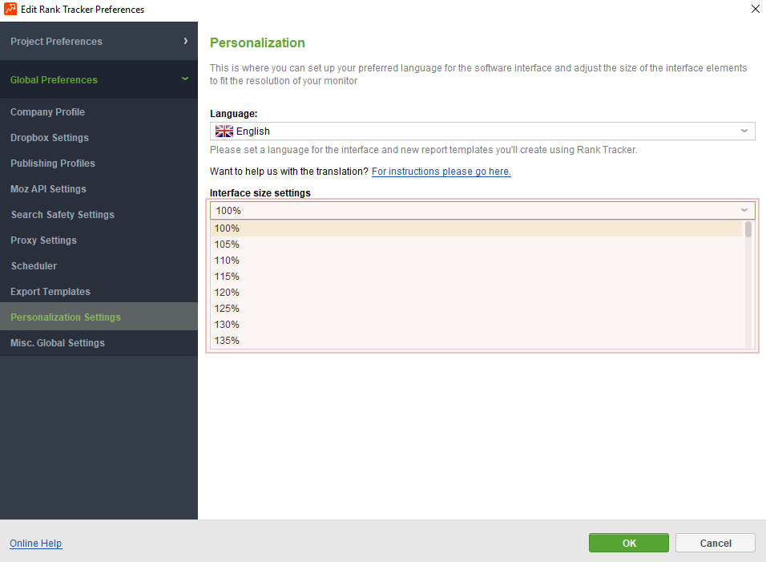Go to Dropbox Settings
Image resolution: width=766 pixels, height=562 pixels.
(50, 138)
